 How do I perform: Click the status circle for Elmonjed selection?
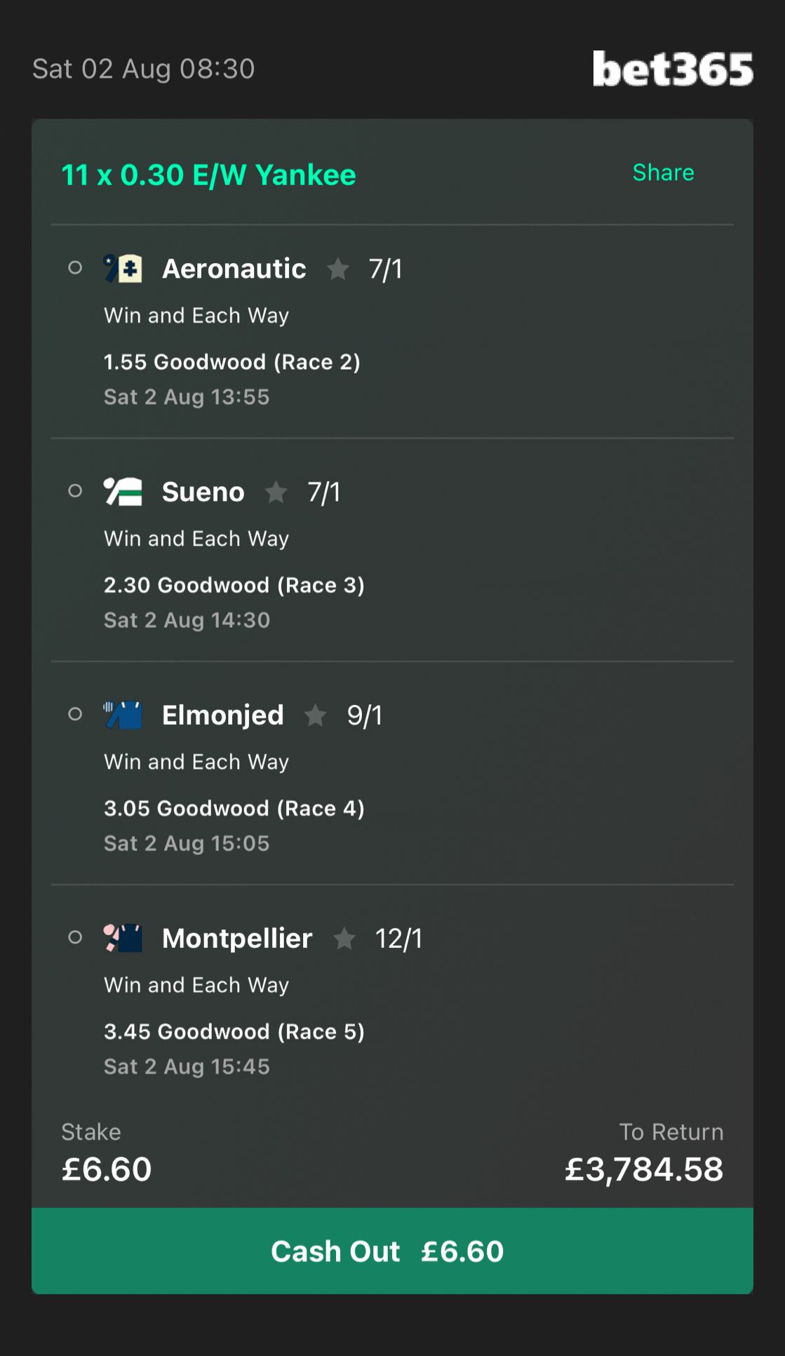pyautogui.click(x=75, y=714)
